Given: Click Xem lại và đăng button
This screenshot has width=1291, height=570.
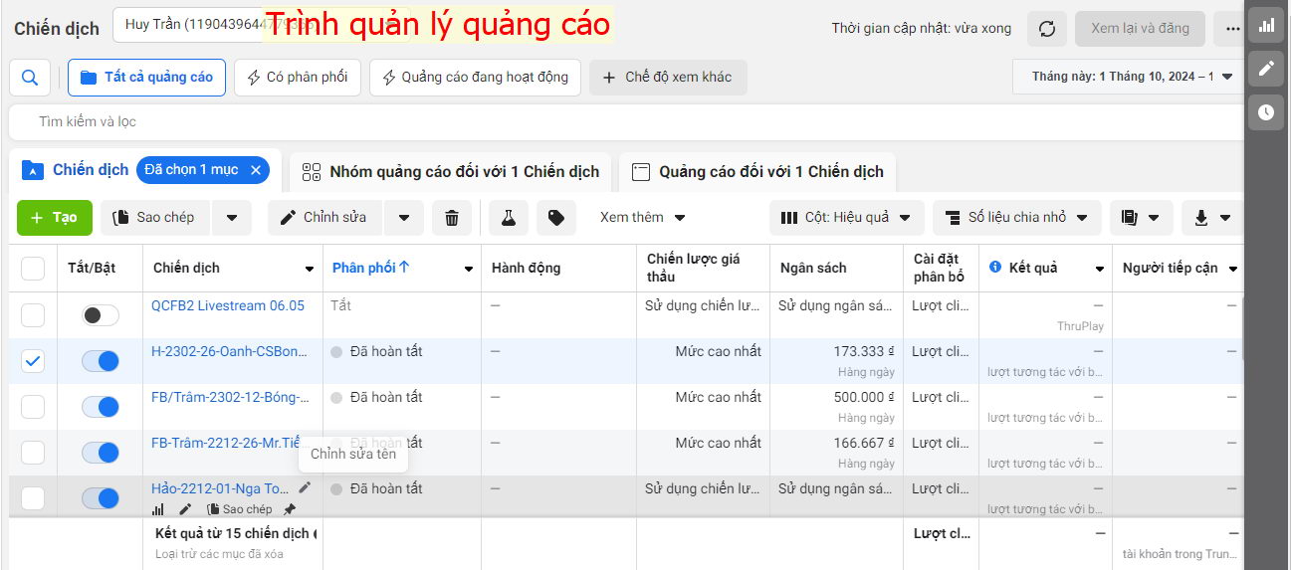Looking at the screenshot, I should [1140, 29].
